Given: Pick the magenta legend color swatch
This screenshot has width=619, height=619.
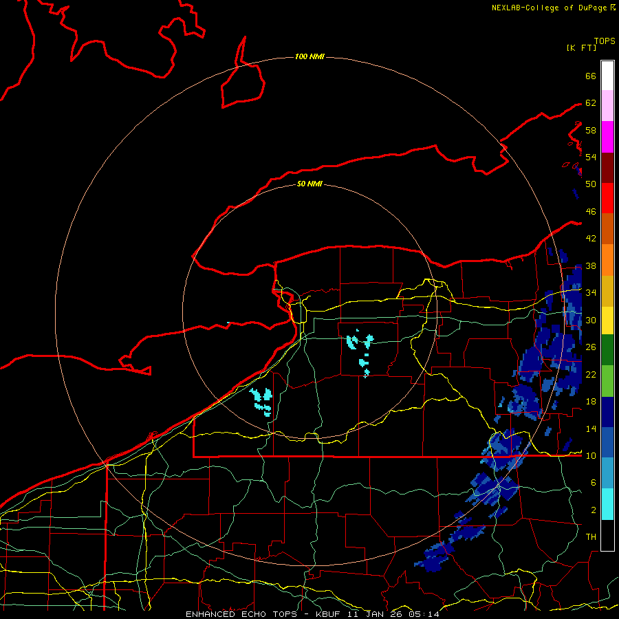Looking at the screenshot, I should click(607, 137).
